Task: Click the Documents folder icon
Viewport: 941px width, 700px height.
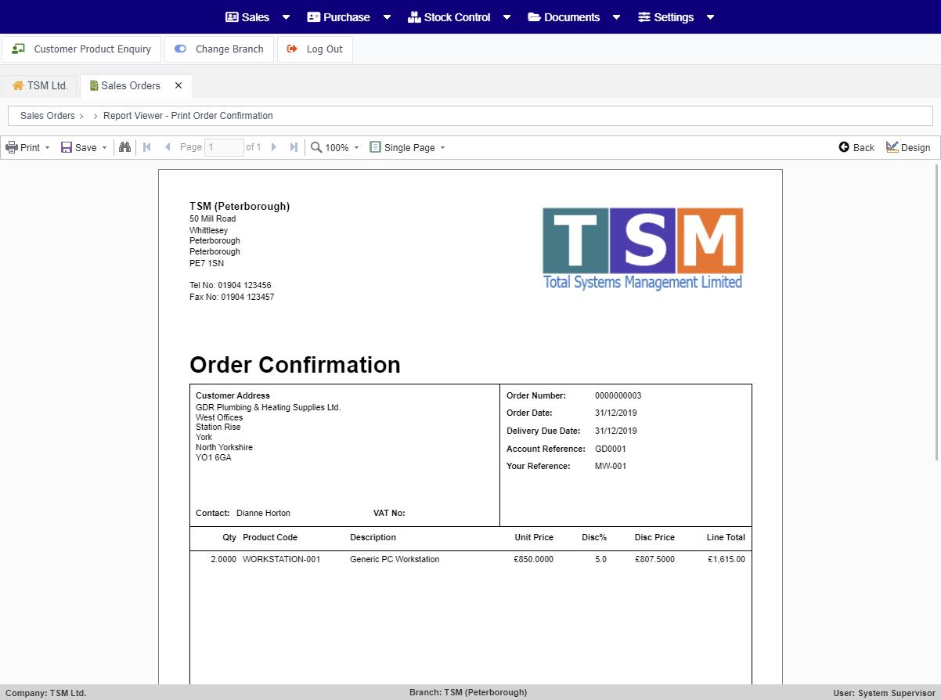Action: (534, 17)
